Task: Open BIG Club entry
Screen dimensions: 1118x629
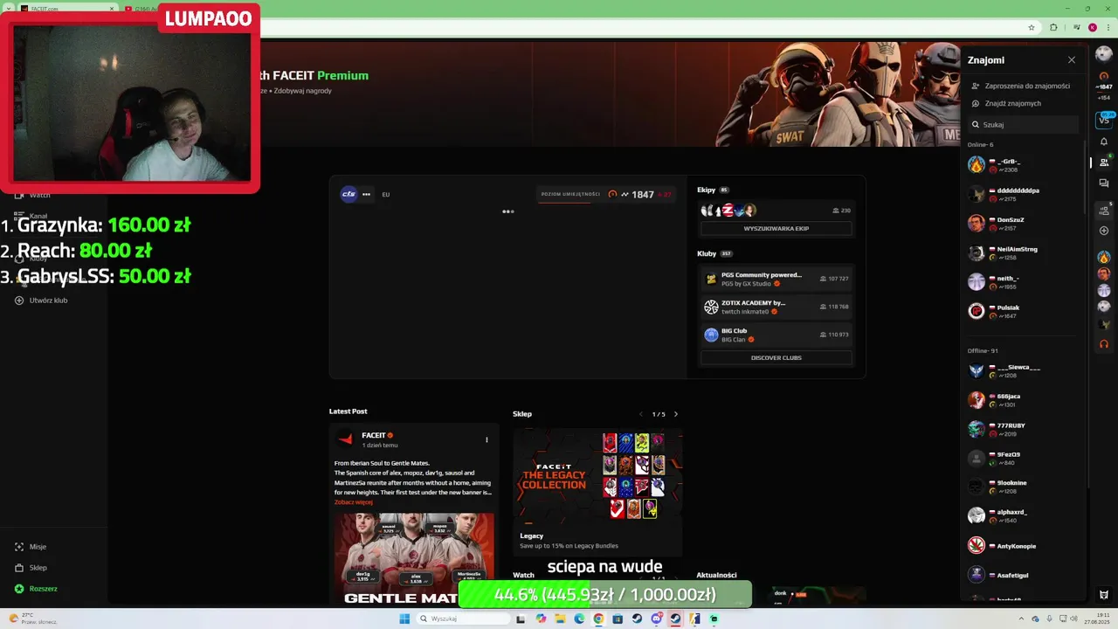Action: pos(776,335)
